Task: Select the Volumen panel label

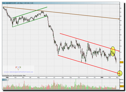Action: 5,80
